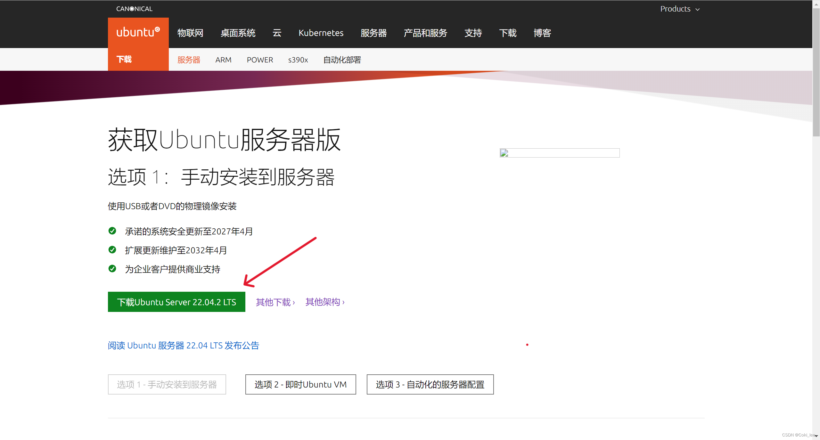Click the broken image placeholder icon
Screen dimensions: 820x440
pyautogui.click(x=504, y=153)
